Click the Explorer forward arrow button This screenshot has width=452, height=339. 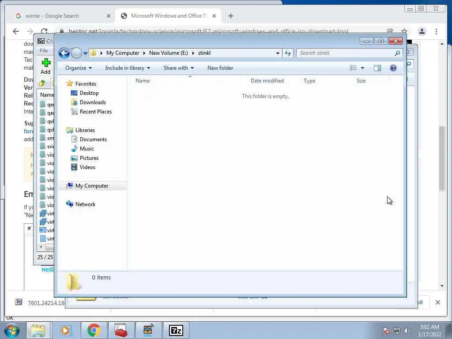[76, 53]
